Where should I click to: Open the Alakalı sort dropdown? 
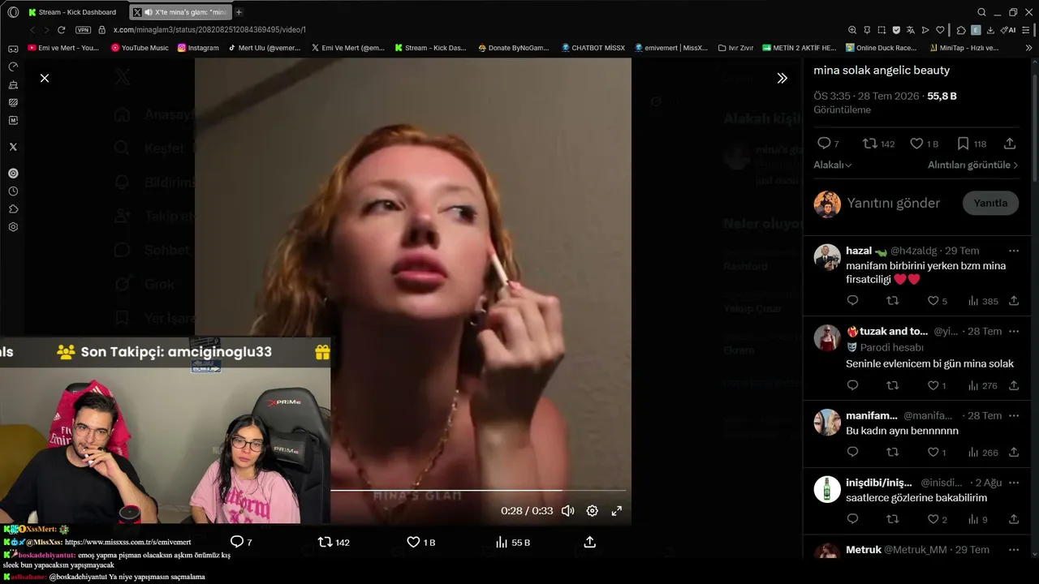(833, 165)
